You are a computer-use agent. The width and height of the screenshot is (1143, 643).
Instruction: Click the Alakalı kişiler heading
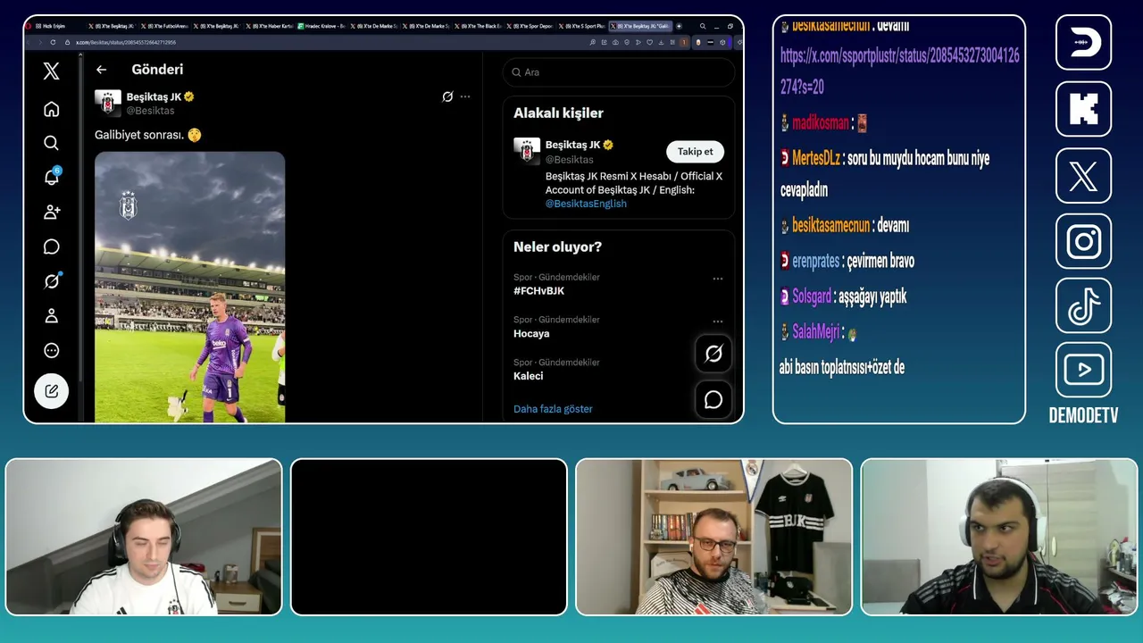(x=558, y=113)
